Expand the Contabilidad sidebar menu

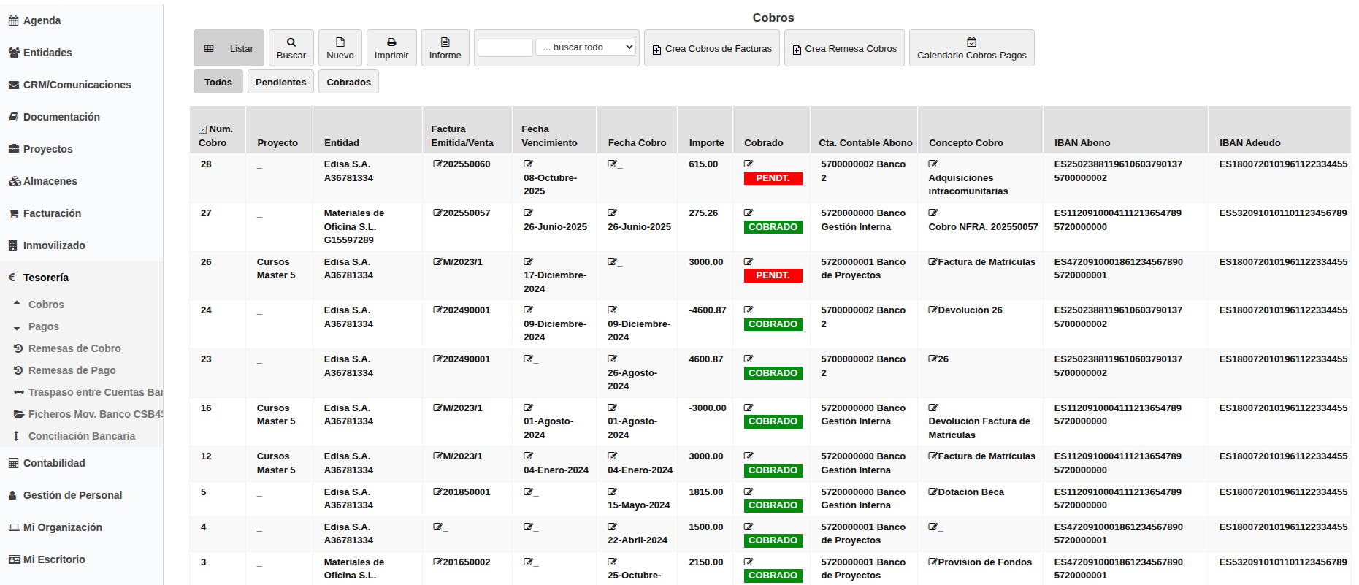(x=54, y=463)
